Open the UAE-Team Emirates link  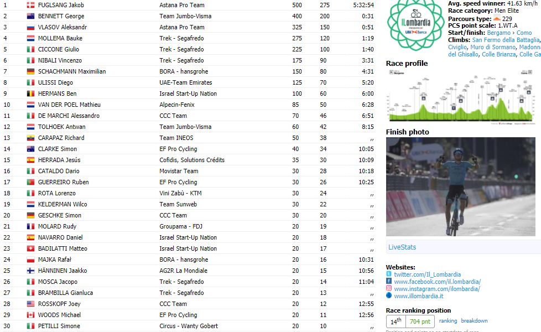[186, 82]
